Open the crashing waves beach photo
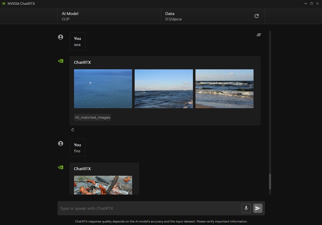This screenshot has height=225, width=322. coord(224,88)
